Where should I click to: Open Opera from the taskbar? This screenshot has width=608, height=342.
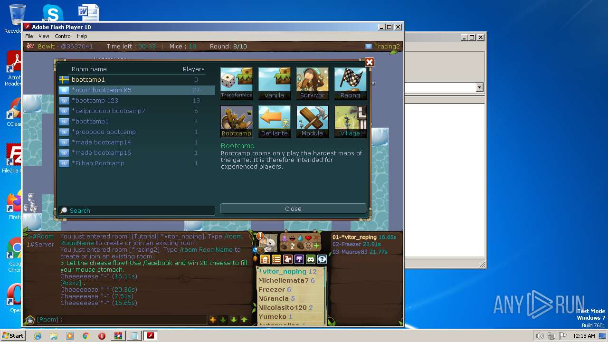click(102, 336)
